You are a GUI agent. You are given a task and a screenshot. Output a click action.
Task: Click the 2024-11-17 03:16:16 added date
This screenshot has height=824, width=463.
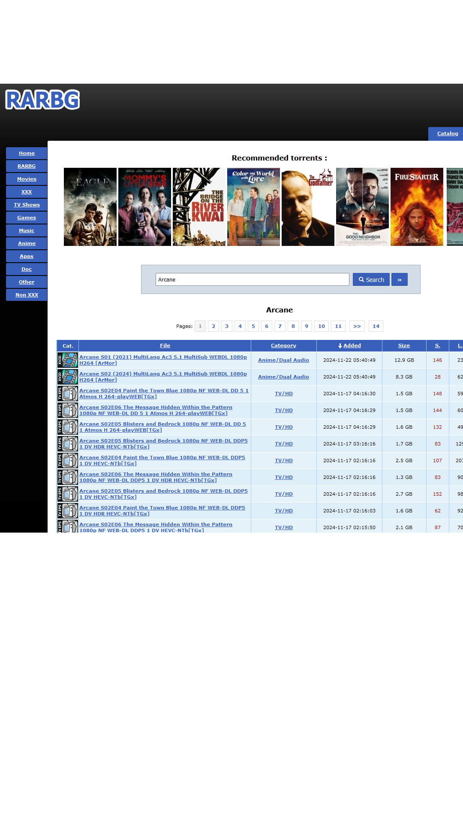click(349, 444)
